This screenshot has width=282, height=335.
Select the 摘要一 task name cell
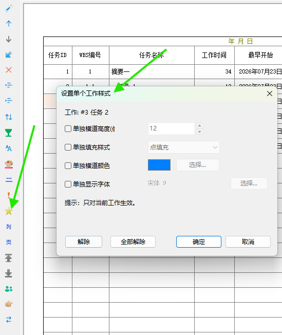coord(152,71)
